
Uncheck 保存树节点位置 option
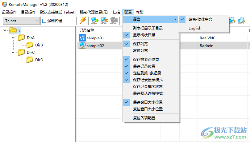(151, 60)
